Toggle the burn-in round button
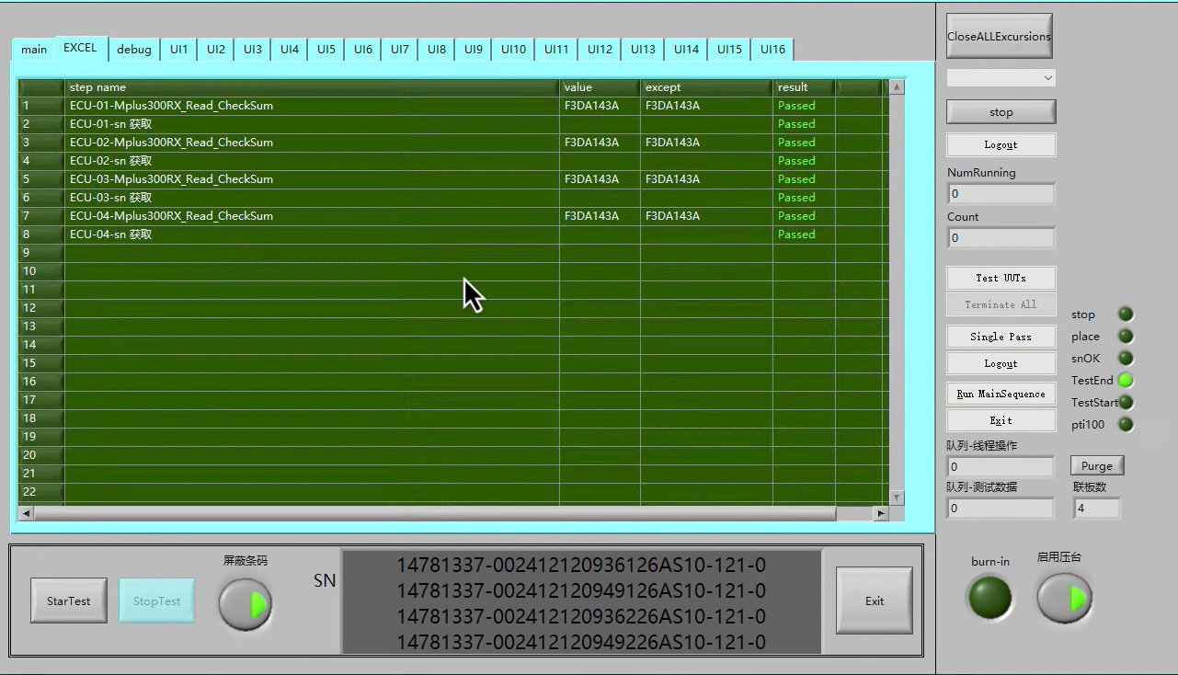The width and height of the screenshot is (1178, 675). pos(990,598)
